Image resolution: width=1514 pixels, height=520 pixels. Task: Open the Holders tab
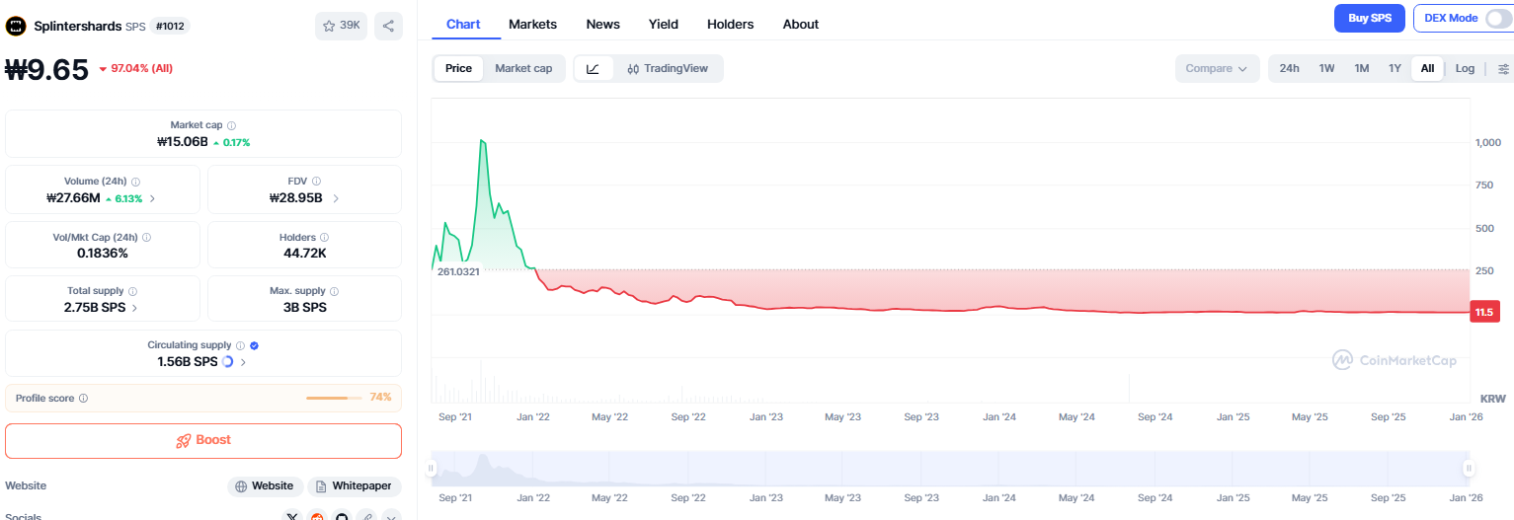click(x=730, y=24)
